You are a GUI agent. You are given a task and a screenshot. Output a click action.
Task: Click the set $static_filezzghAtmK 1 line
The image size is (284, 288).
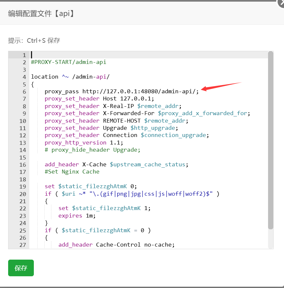click(104, 208)
